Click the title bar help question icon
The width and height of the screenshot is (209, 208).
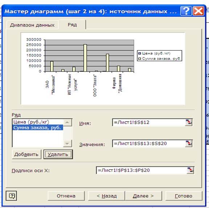pos(186,11)
